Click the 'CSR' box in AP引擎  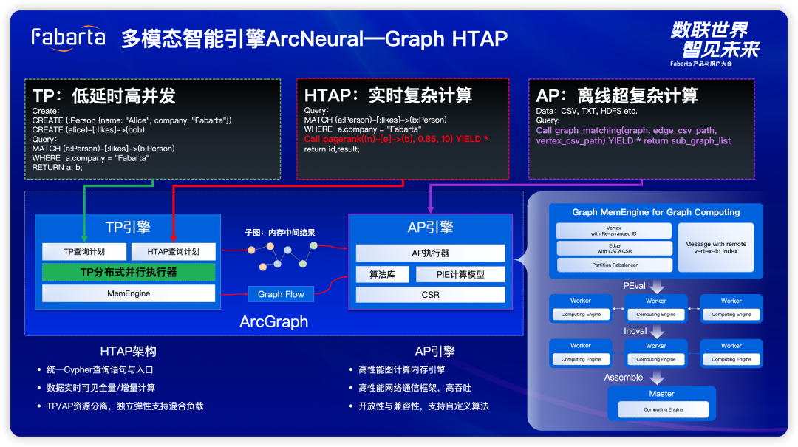point(430,295)
